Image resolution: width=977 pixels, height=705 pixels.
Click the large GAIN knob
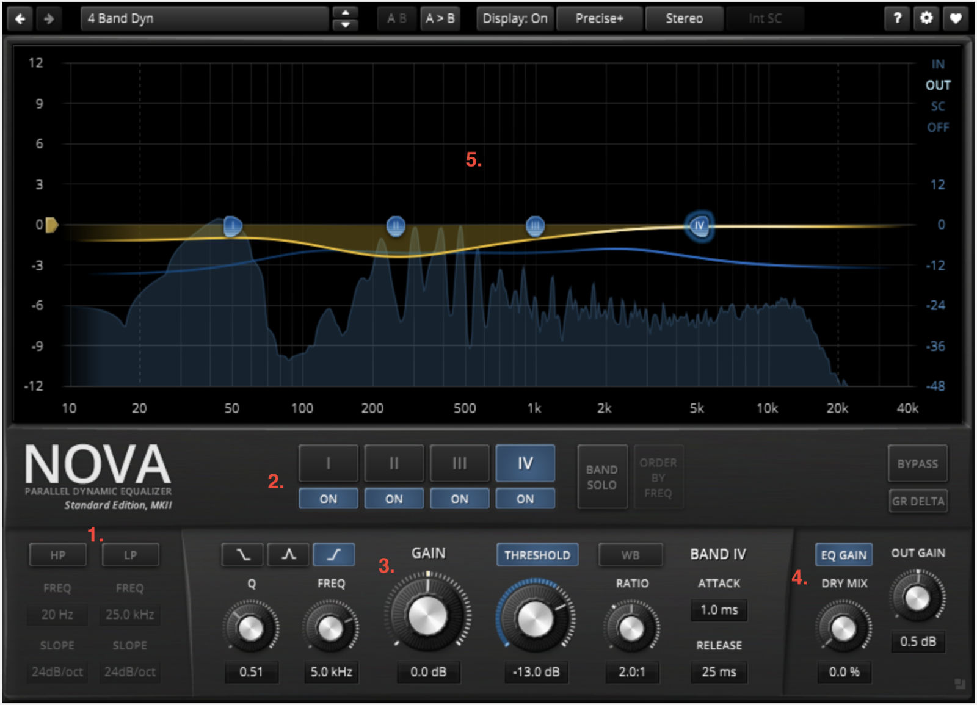point(427,615)
